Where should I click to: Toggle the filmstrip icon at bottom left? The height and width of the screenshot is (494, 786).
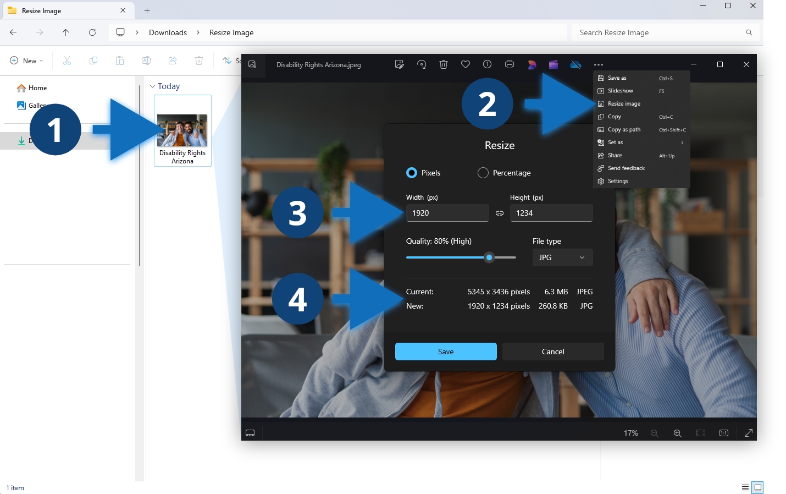click(x=250, y=433)
